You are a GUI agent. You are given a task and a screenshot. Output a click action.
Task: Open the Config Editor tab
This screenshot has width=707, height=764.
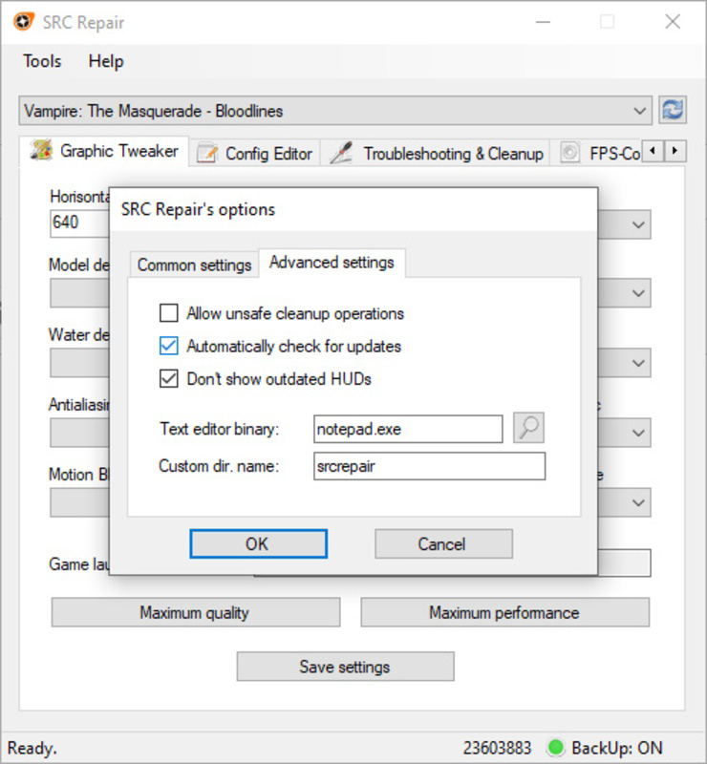click(254, 154)
